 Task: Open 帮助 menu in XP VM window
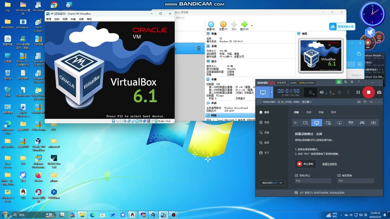pyautogui.click(x=89, y=19)
